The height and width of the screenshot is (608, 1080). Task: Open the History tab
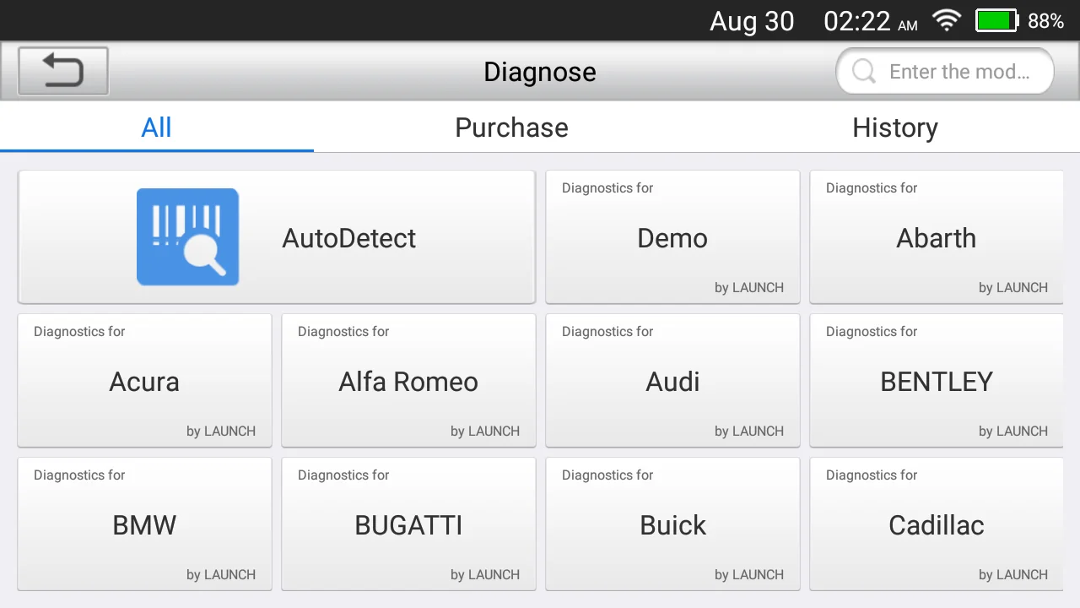click(895, 128)
